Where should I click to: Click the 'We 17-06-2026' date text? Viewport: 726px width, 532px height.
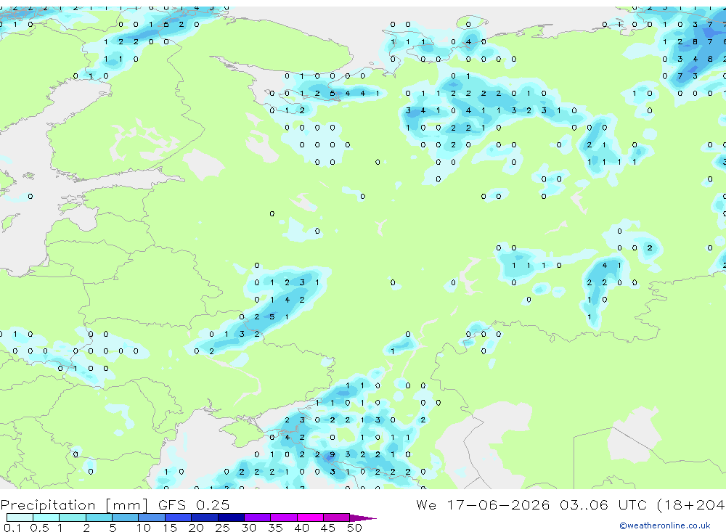(x=483, y=504)
